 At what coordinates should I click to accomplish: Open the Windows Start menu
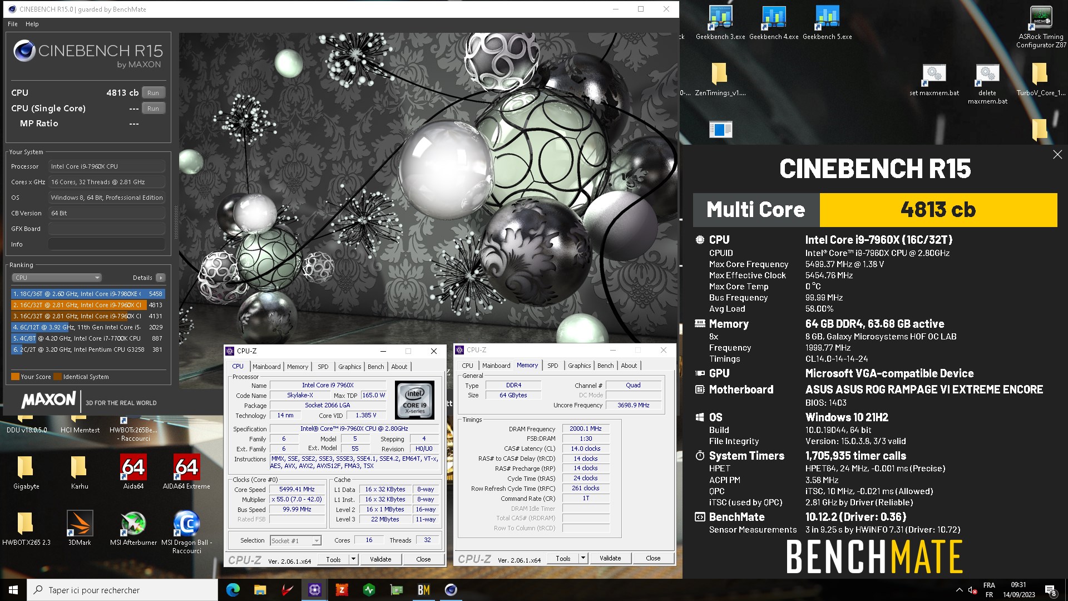13,590
